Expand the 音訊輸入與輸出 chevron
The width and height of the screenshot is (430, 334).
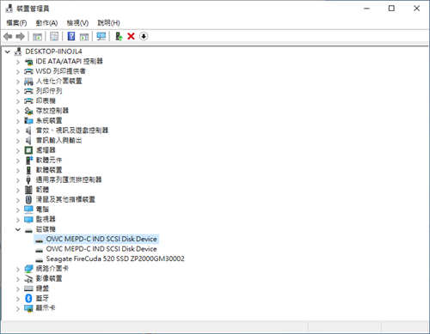pos(18,141)
